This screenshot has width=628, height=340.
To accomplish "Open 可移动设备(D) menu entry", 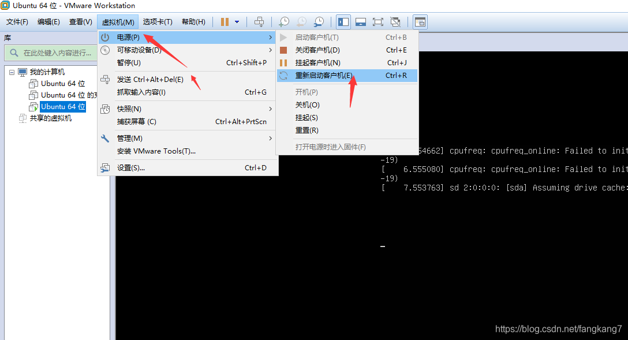I will pyautogui.click(x=187, y=50).
